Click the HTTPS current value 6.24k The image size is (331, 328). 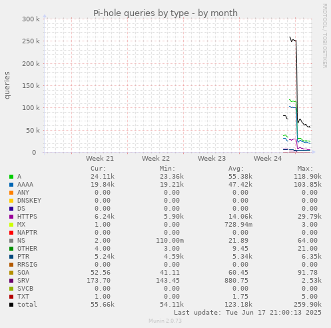pyautogui.click(x=105, y=217)
